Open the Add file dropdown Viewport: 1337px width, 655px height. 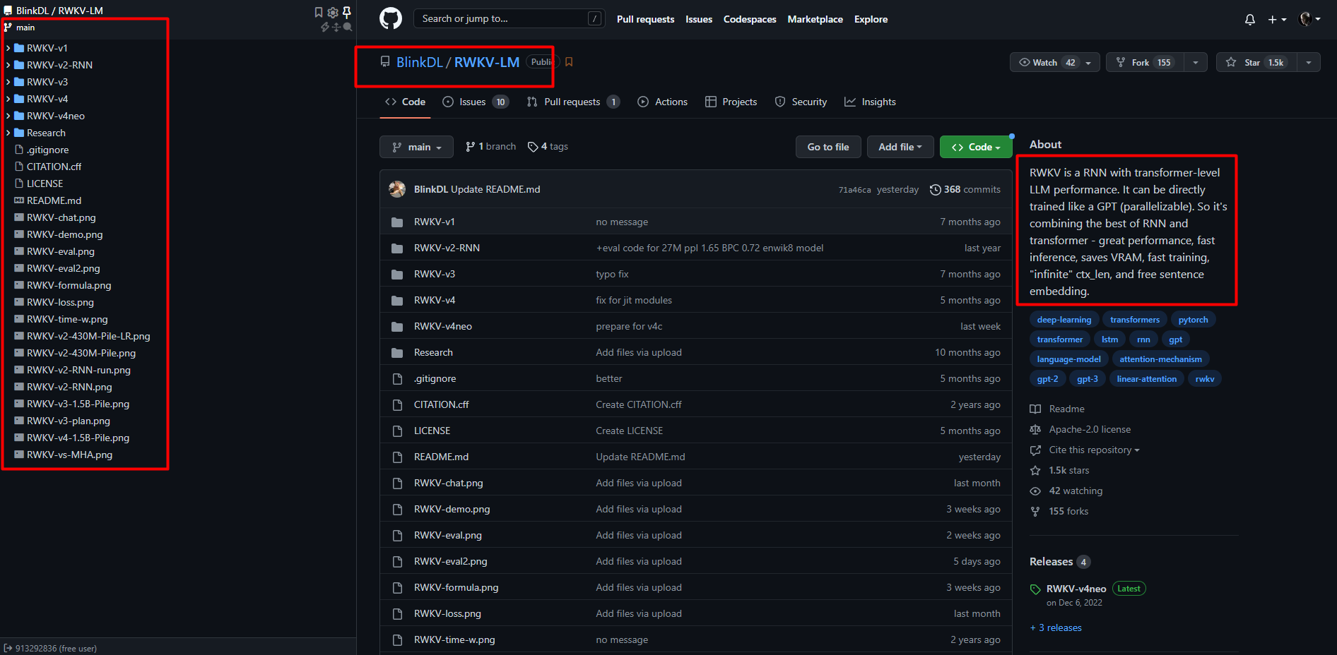900,147
